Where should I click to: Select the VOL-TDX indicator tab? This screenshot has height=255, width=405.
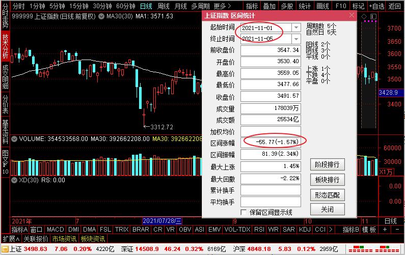pyautogui.click(x=237, y=229)
